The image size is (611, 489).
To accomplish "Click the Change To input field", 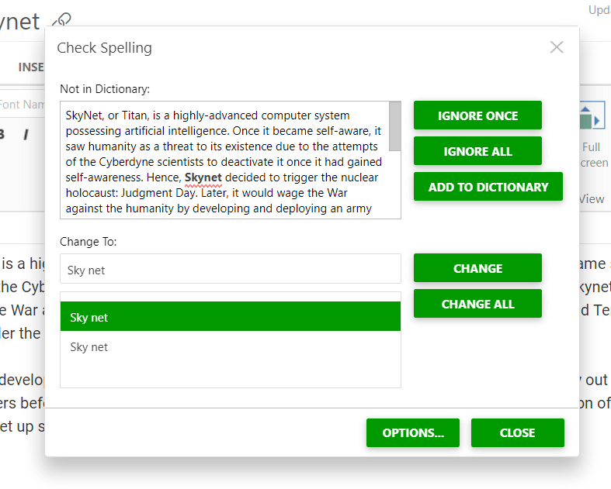I will 231,269.
